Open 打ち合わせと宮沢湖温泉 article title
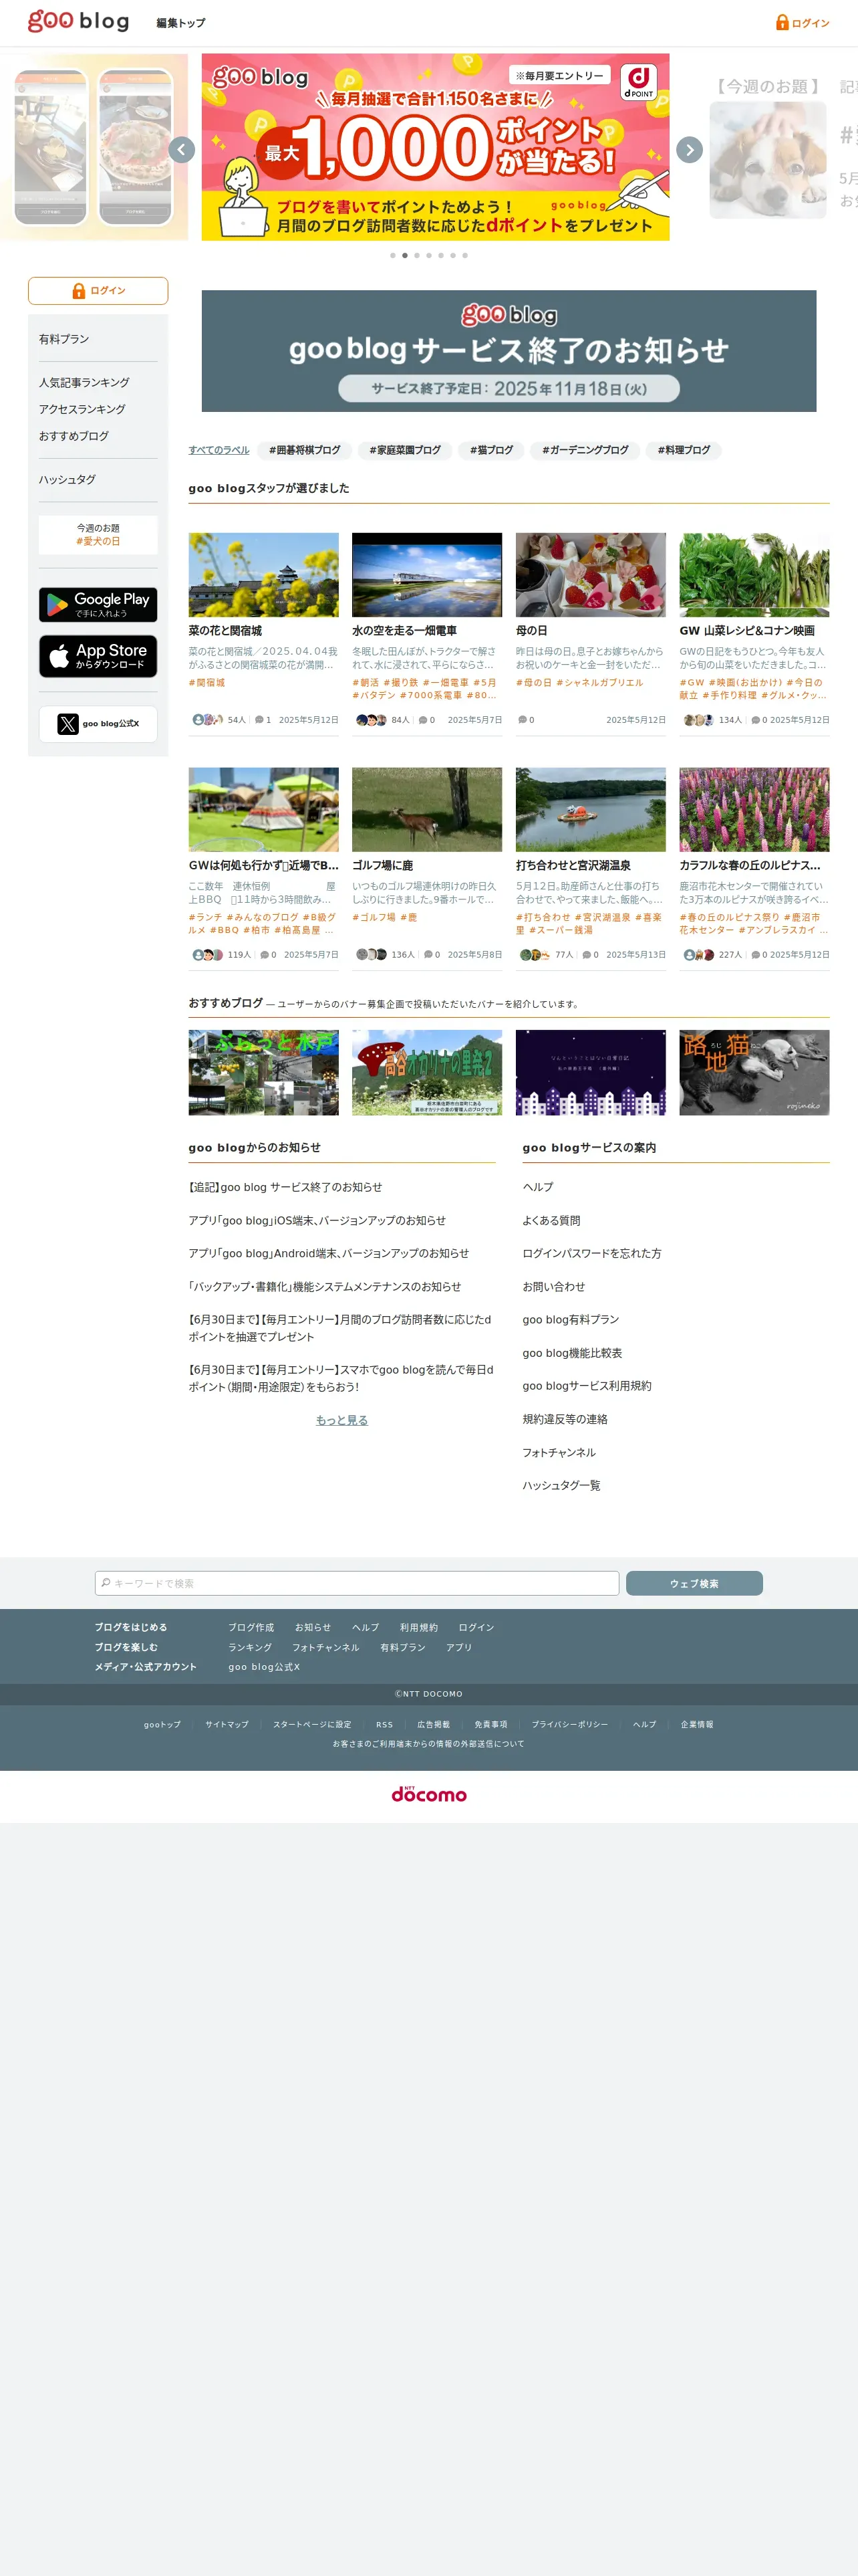 (x=573, y=866)
